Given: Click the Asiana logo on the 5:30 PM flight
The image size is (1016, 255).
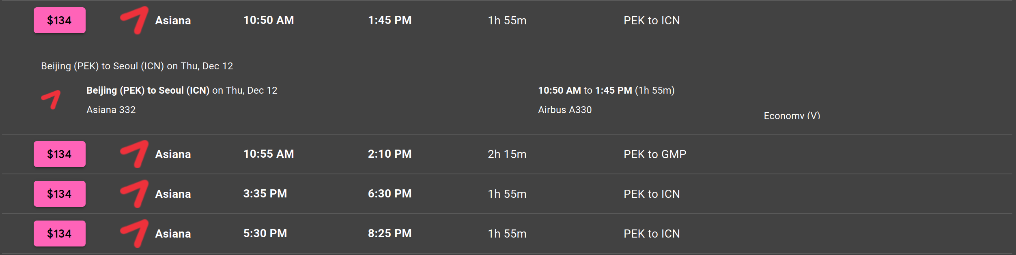Looking at the screenshot, I should pyautogui.click(x=134, y=234).
